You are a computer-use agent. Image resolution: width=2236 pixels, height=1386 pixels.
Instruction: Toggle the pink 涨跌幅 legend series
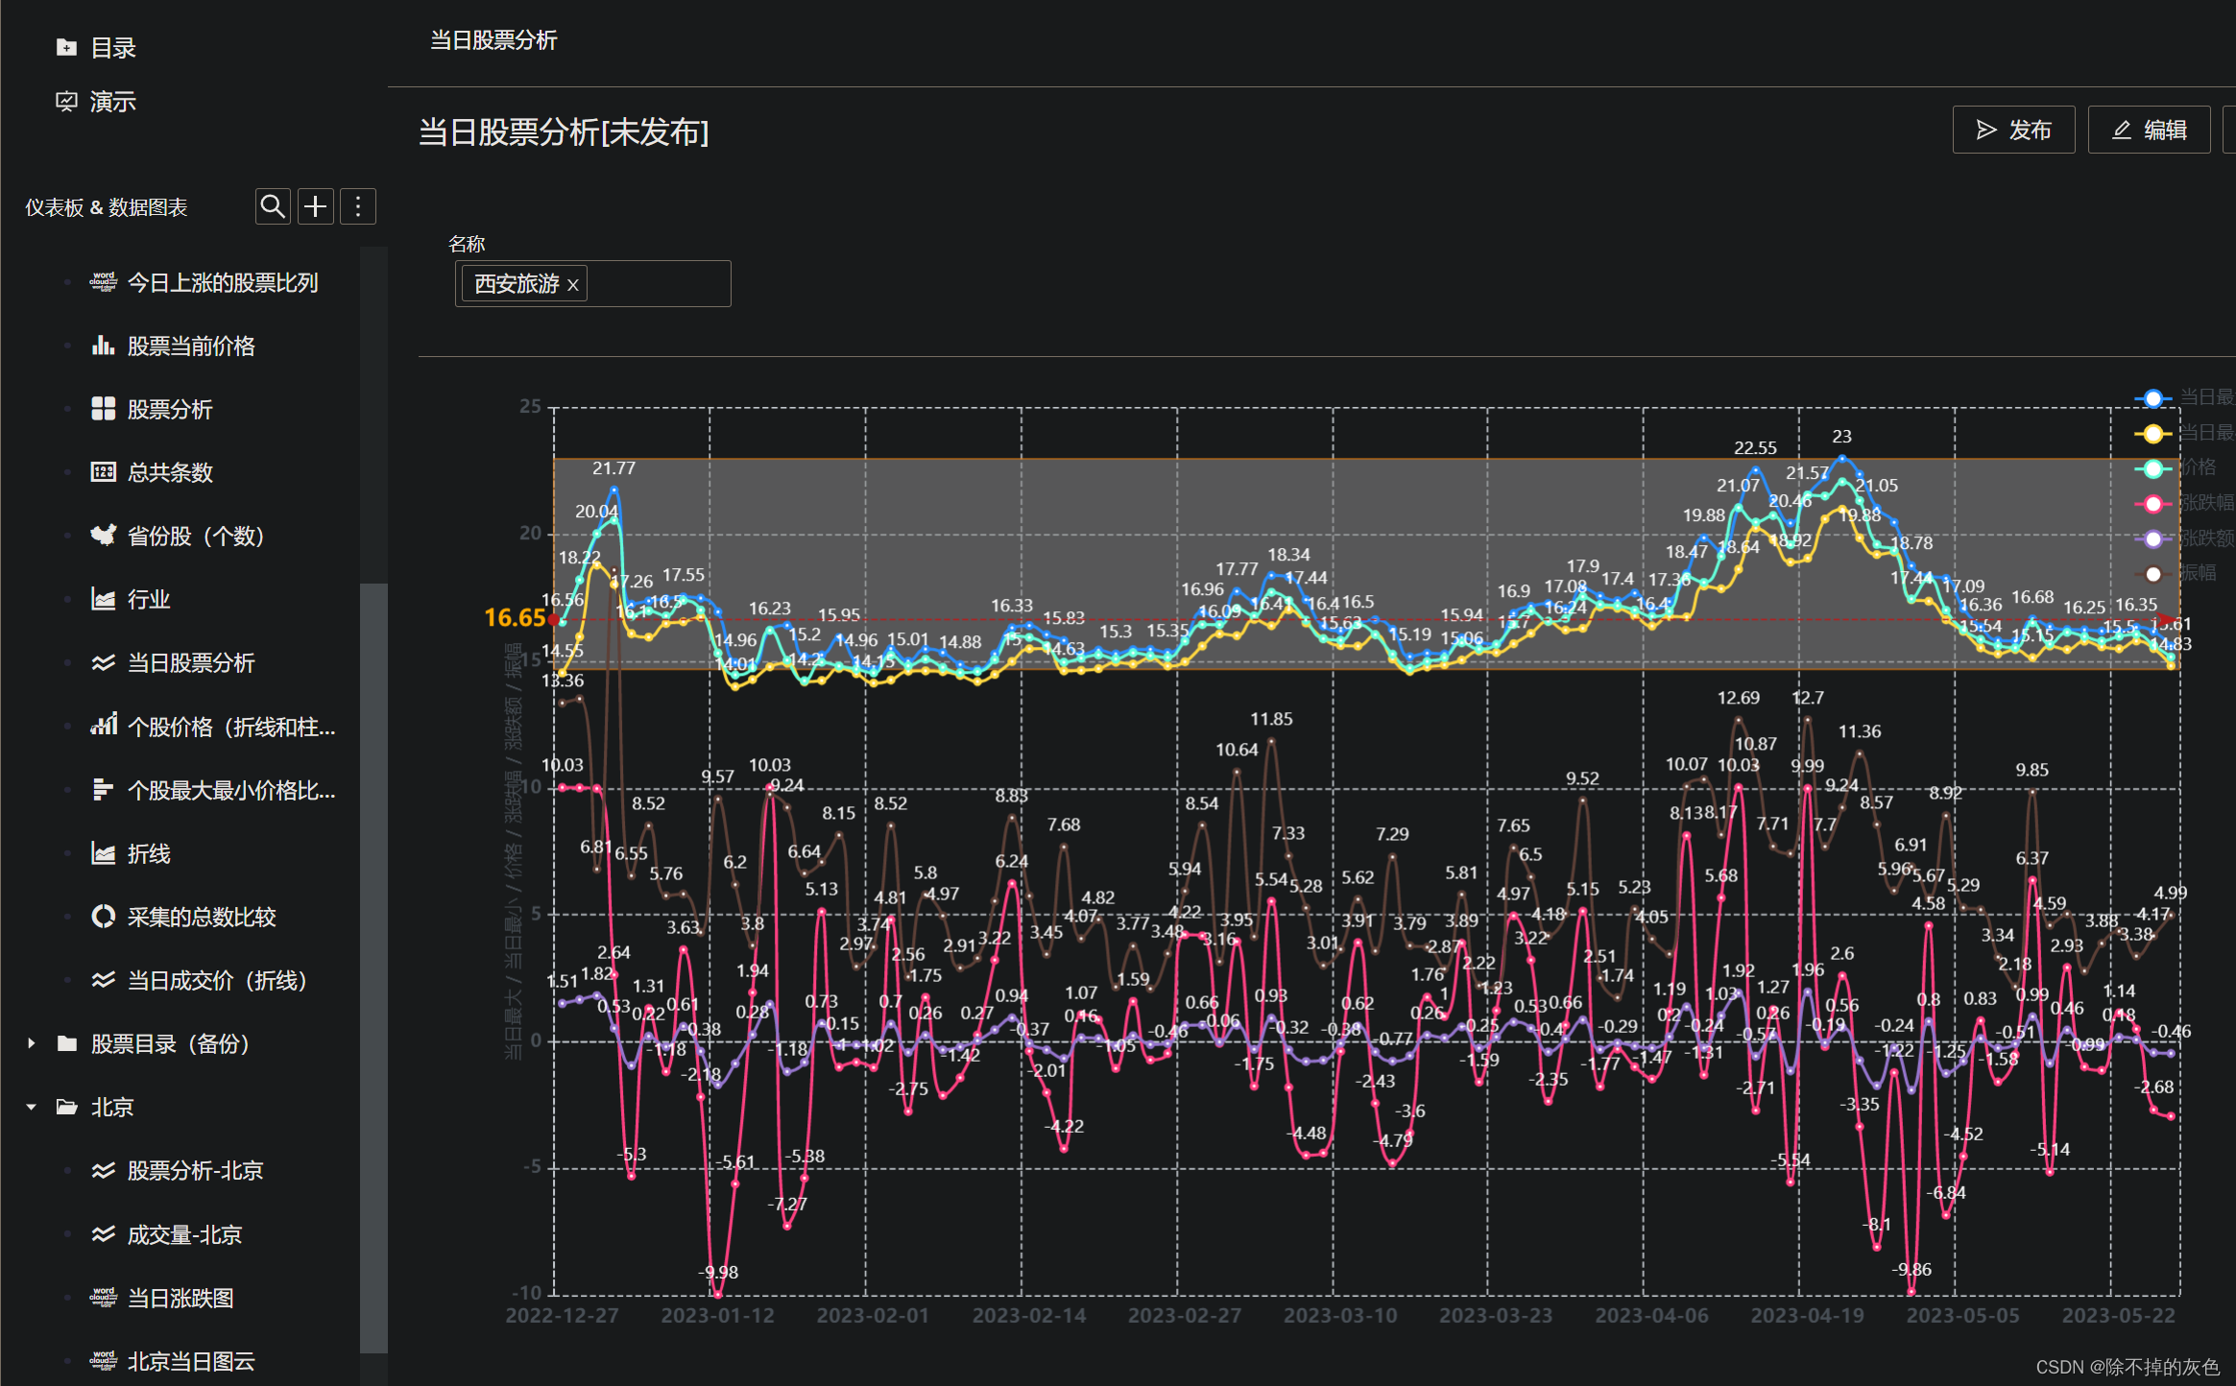2153,504
